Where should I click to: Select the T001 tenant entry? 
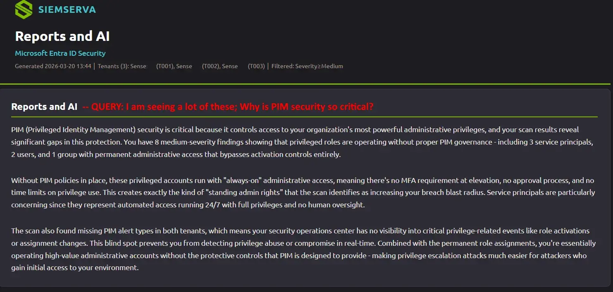pyautogui.click(x=164, y=66)
